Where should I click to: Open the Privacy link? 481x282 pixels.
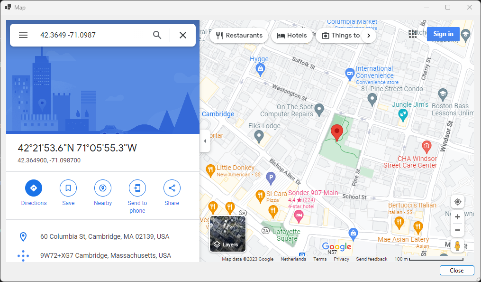341,259
